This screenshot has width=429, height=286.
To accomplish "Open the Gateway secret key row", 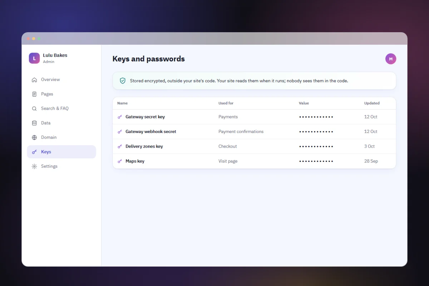I will 254,117.
